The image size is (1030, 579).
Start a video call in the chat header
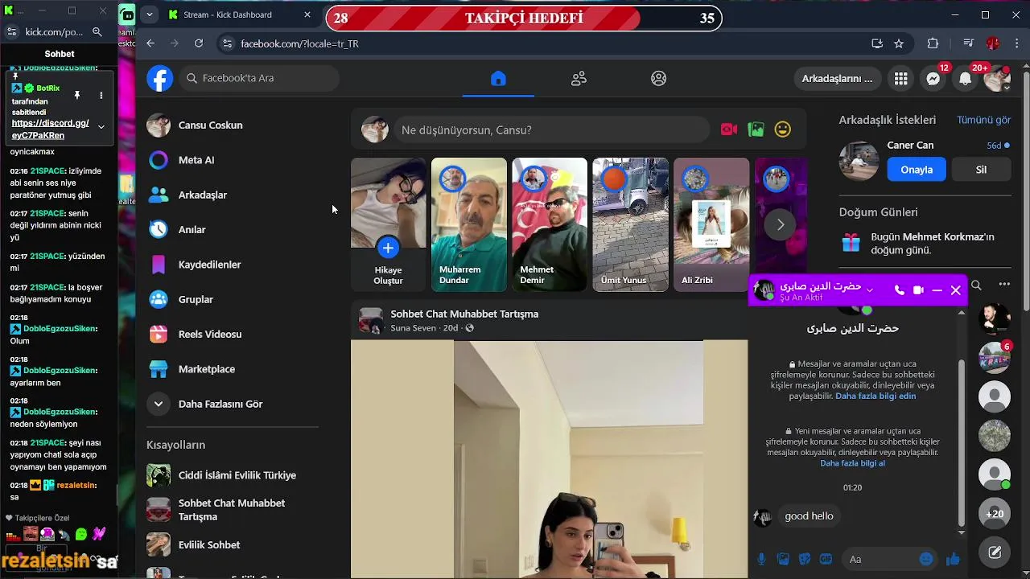(x=918, y=290)
